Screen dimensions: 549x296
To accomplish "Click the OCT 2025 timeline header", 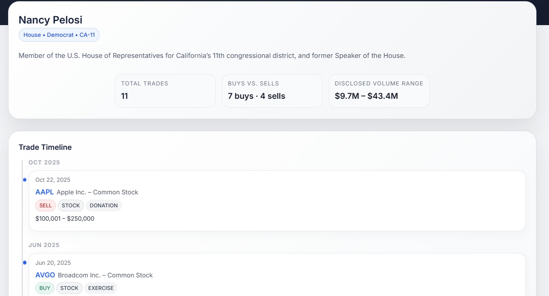I will [x=44, y=162].
